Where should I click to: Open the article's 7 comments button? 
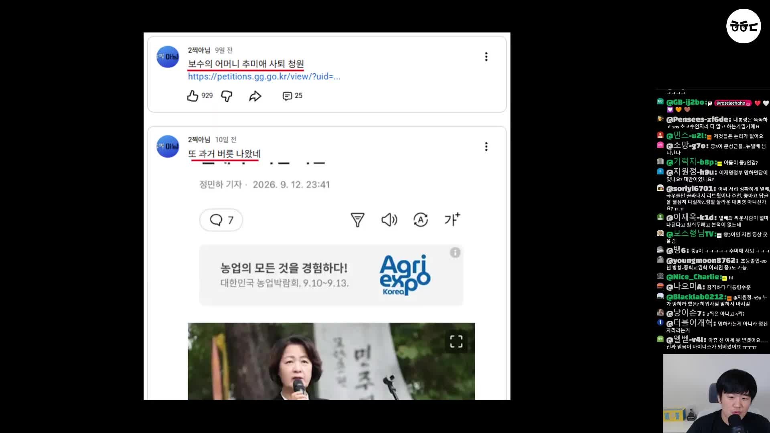click(x=221, y=220)
